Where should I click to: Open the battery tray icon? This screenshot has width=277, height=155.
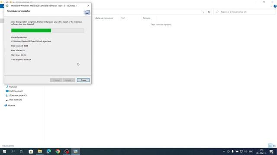click(x=237, y=152)
